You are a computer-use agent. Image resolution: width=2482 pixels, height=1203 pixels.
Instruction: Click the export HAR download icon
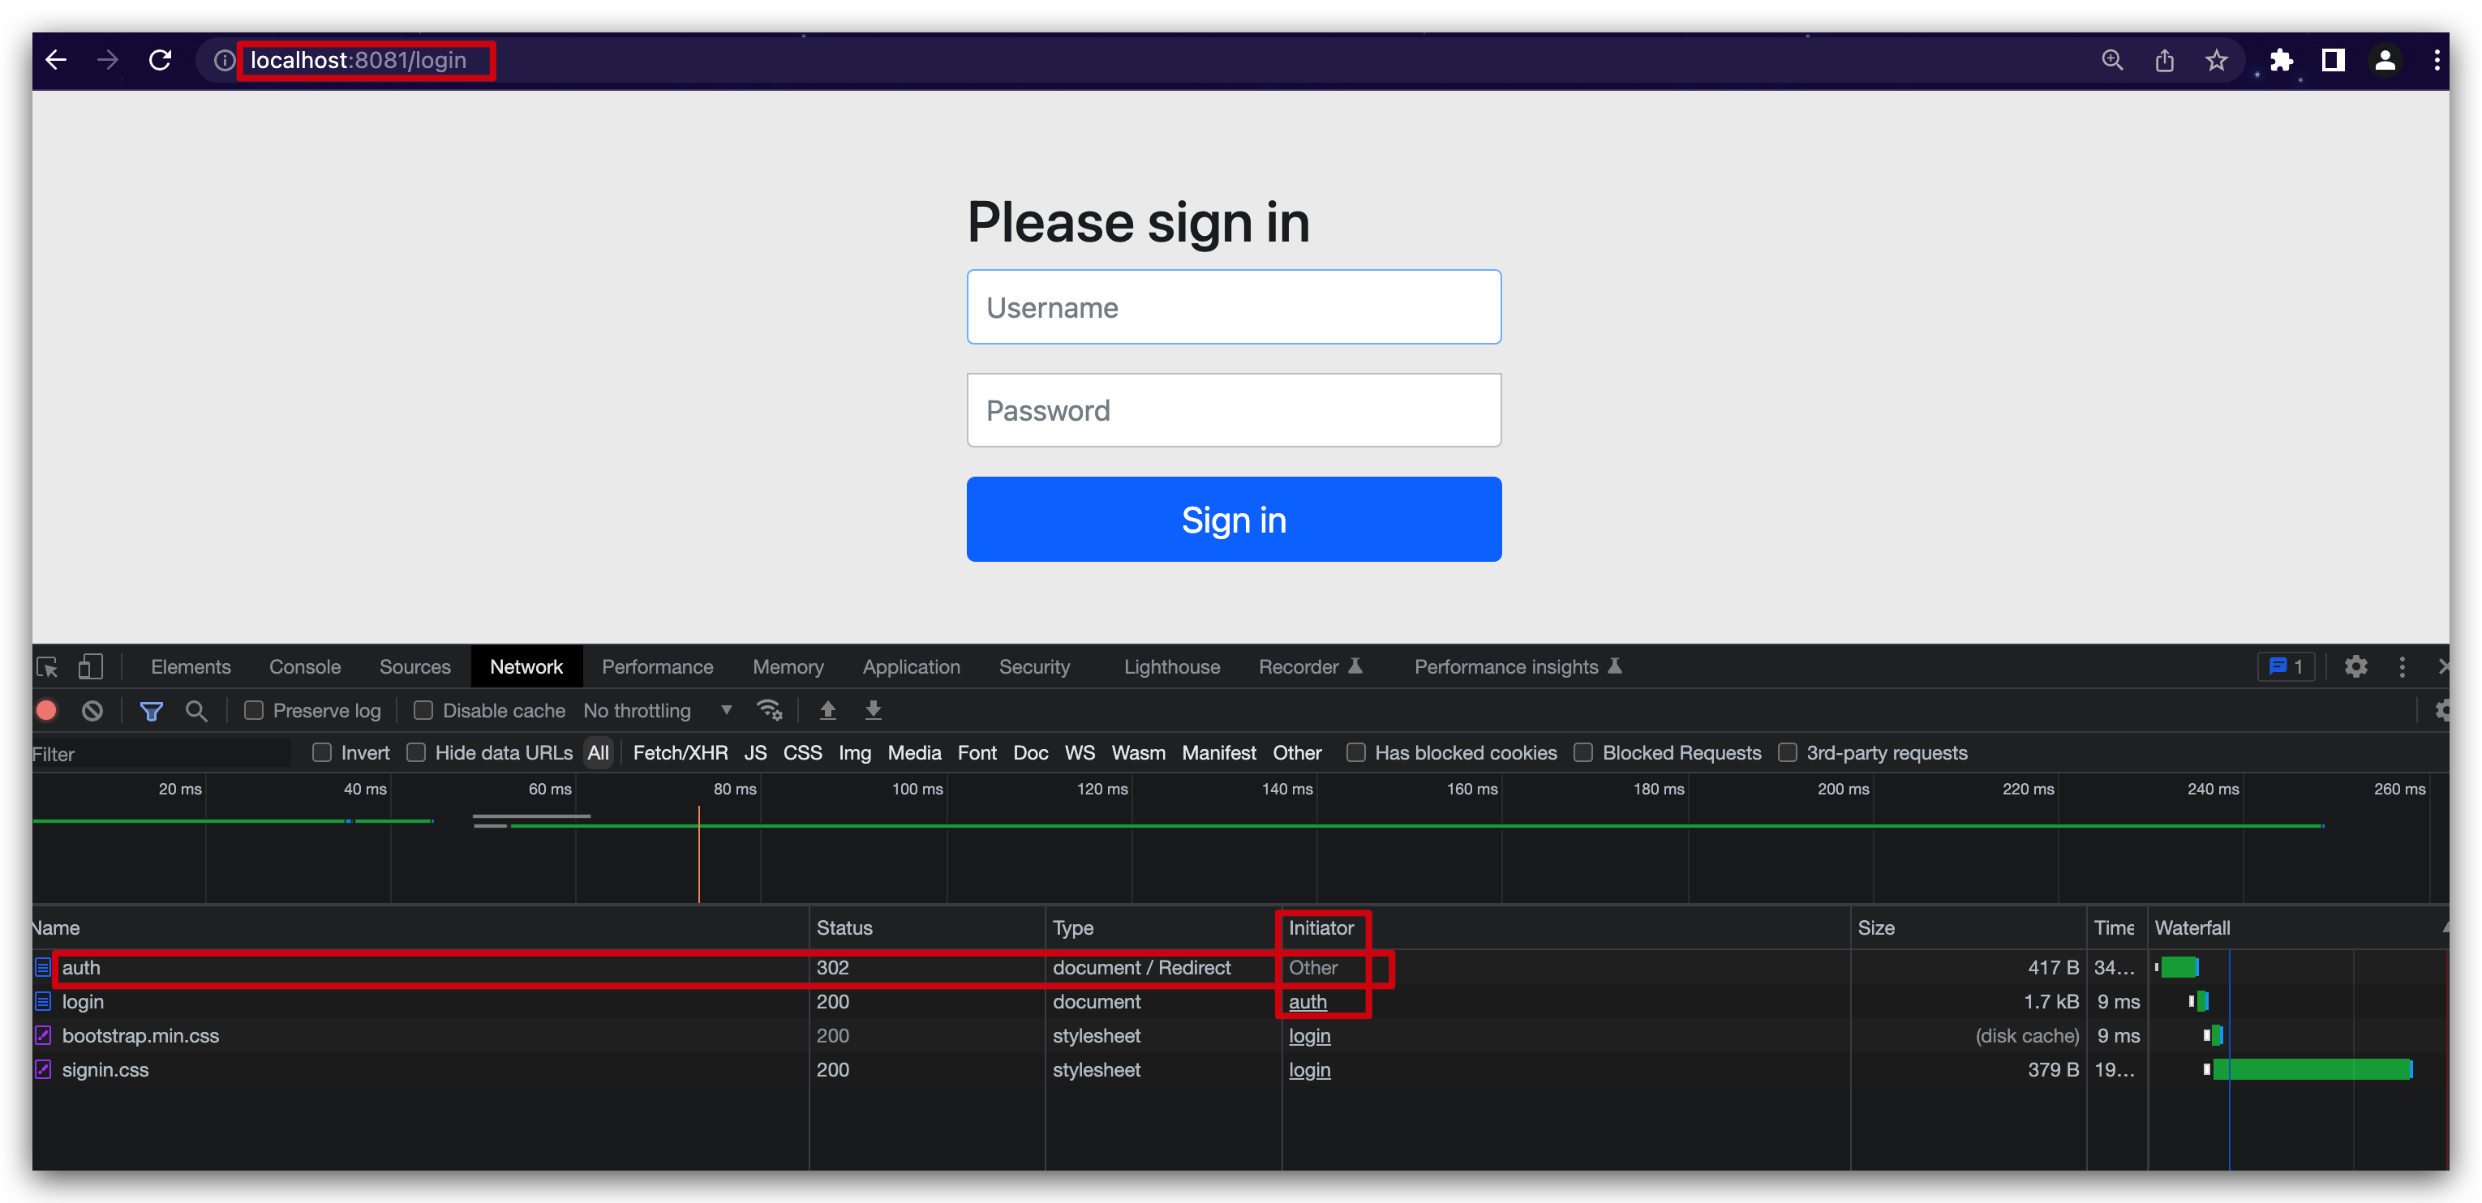873,711
